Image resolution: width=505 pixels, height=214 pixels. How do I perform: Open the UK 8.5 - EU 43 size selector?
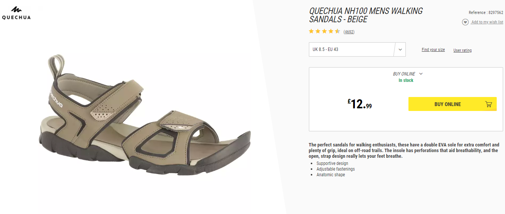pyautogui.click(x=357, y=49)
